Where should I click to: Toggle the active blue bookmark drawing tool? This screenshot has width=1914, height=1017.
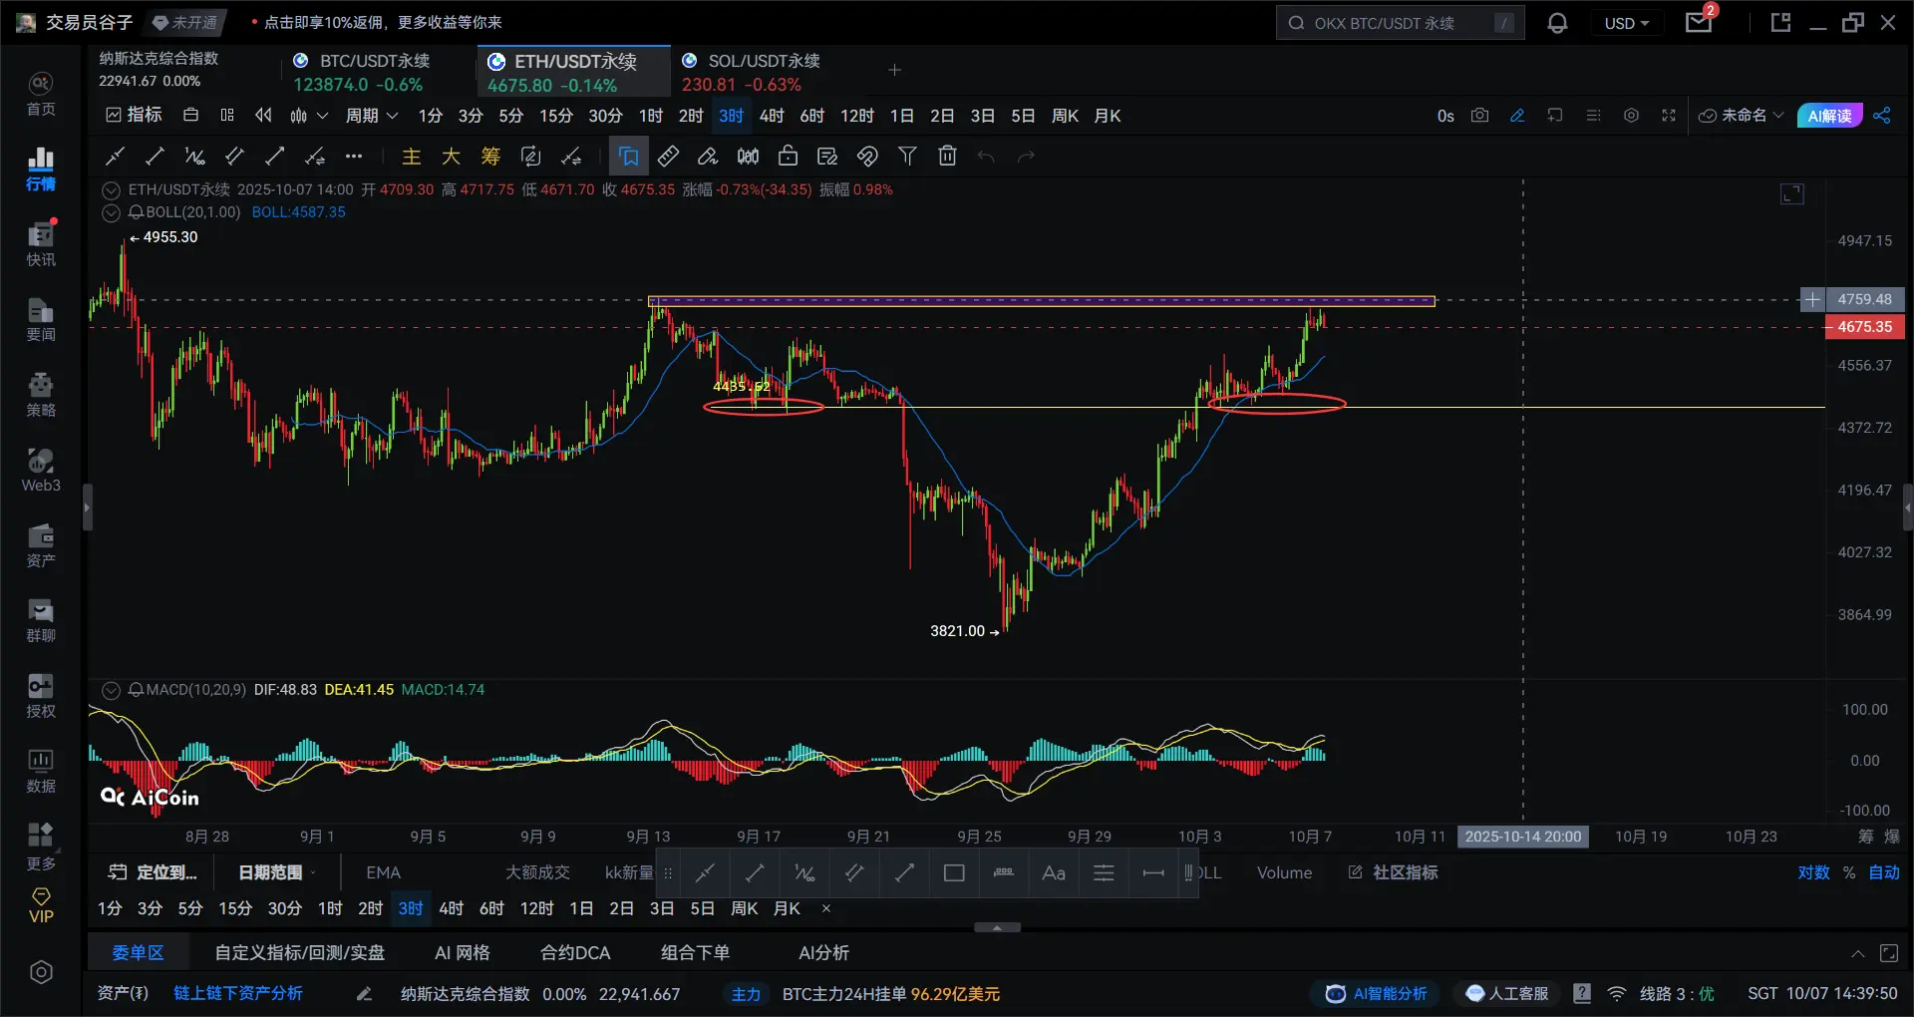coord(629,156)
